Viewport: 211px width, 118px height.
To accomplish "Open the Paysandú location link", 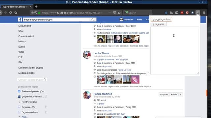I will (x=107, y=67).
